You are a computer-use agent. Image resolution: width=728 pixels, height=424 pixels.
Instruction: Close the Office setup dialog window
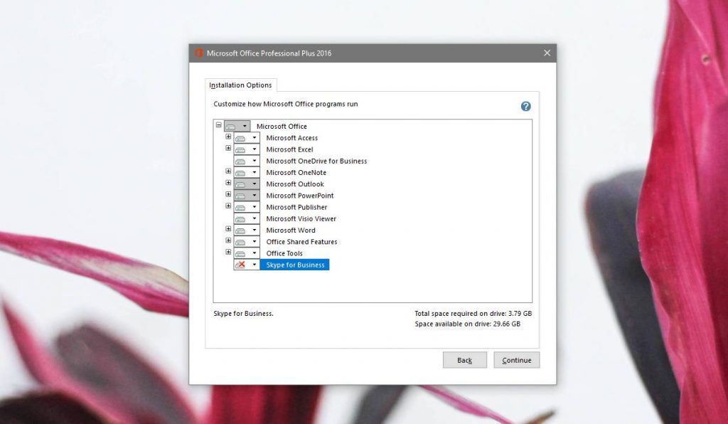547,53
